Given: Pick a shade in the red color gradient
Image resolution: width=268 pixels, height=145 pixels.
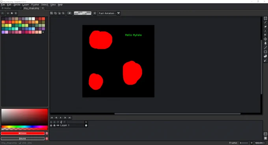Looking at the screenshot, I should click(x=24, y=117).
